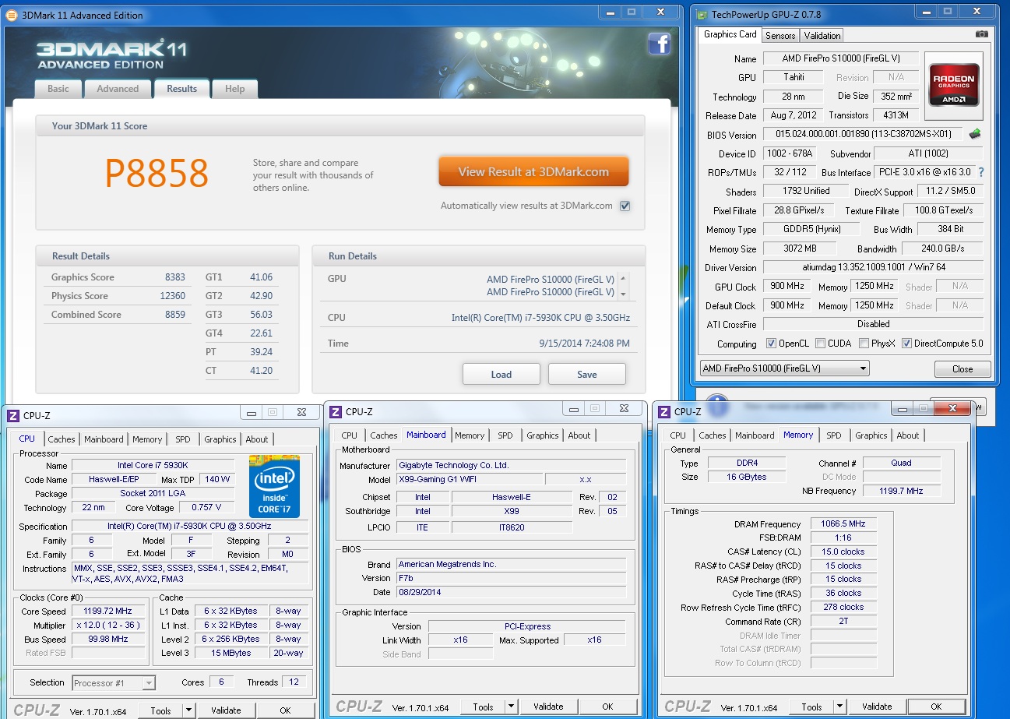Click the Close button in GPU-Z
The height and width of the screenshot is (719, 1010).
pos(962,369)
